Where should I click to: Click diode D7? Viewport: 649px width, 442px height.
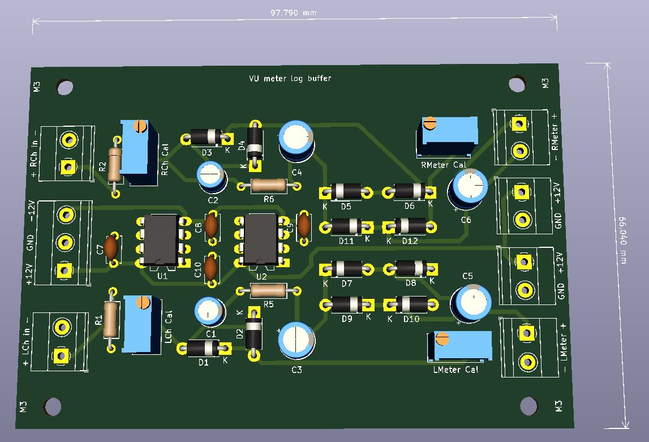point(347,269)
